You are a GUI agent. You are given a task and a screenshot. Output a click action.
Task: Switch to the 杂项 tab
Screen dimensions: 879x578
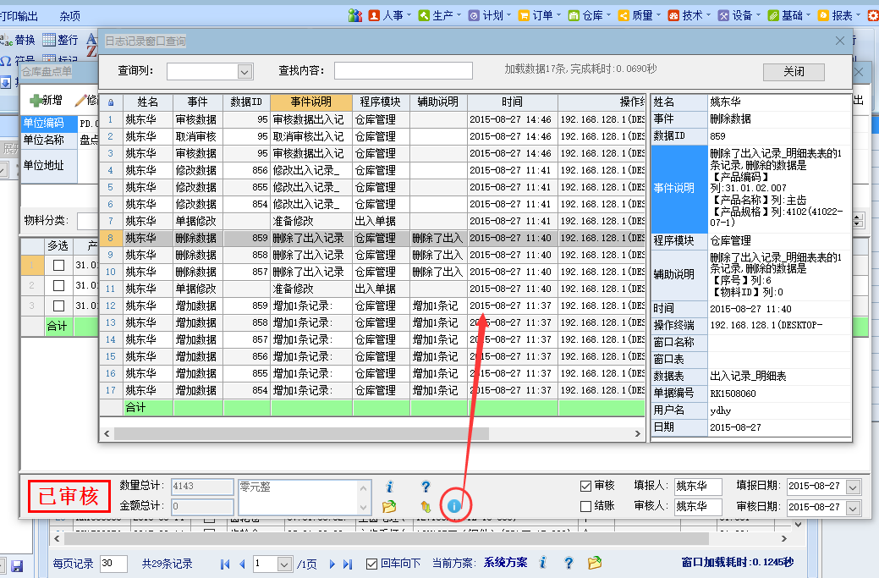click(70, 16)
